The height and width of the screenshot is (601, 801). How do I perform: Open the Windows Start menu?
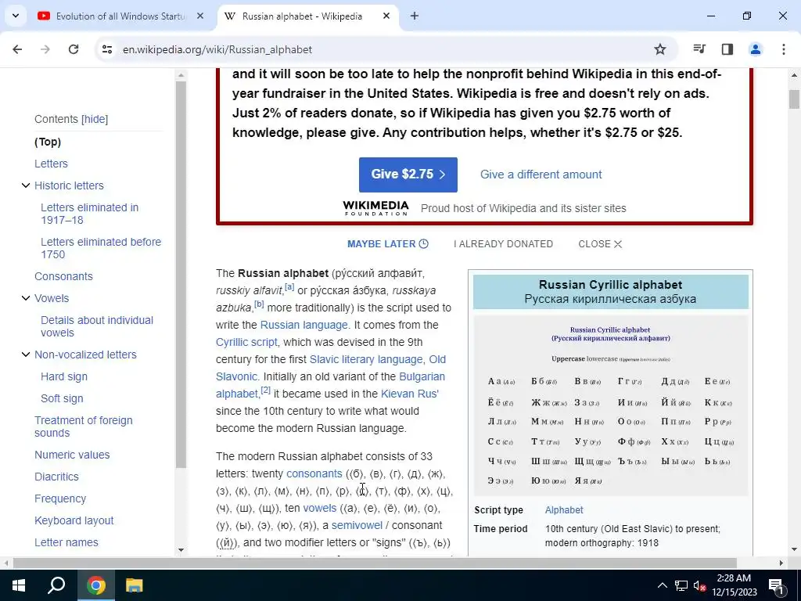click(x=19, y=585)
